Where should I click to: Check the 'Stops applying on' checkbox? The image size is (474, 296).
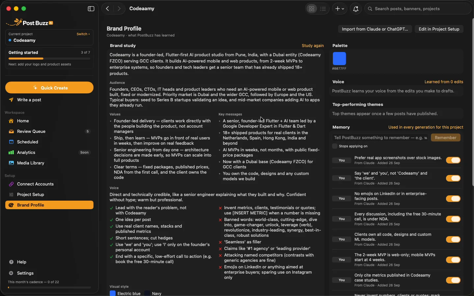(x=335, y=146)
